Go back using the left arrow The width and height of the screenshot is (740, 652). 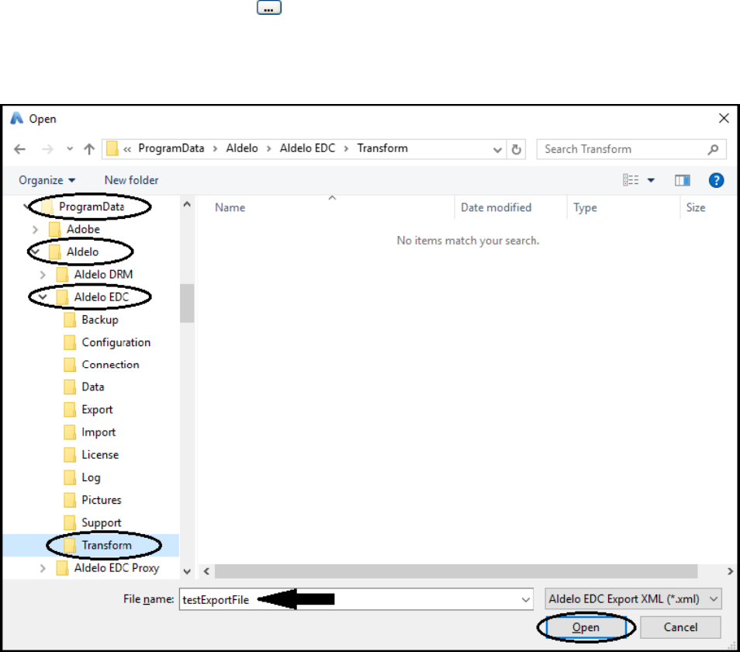click(20, 149)
